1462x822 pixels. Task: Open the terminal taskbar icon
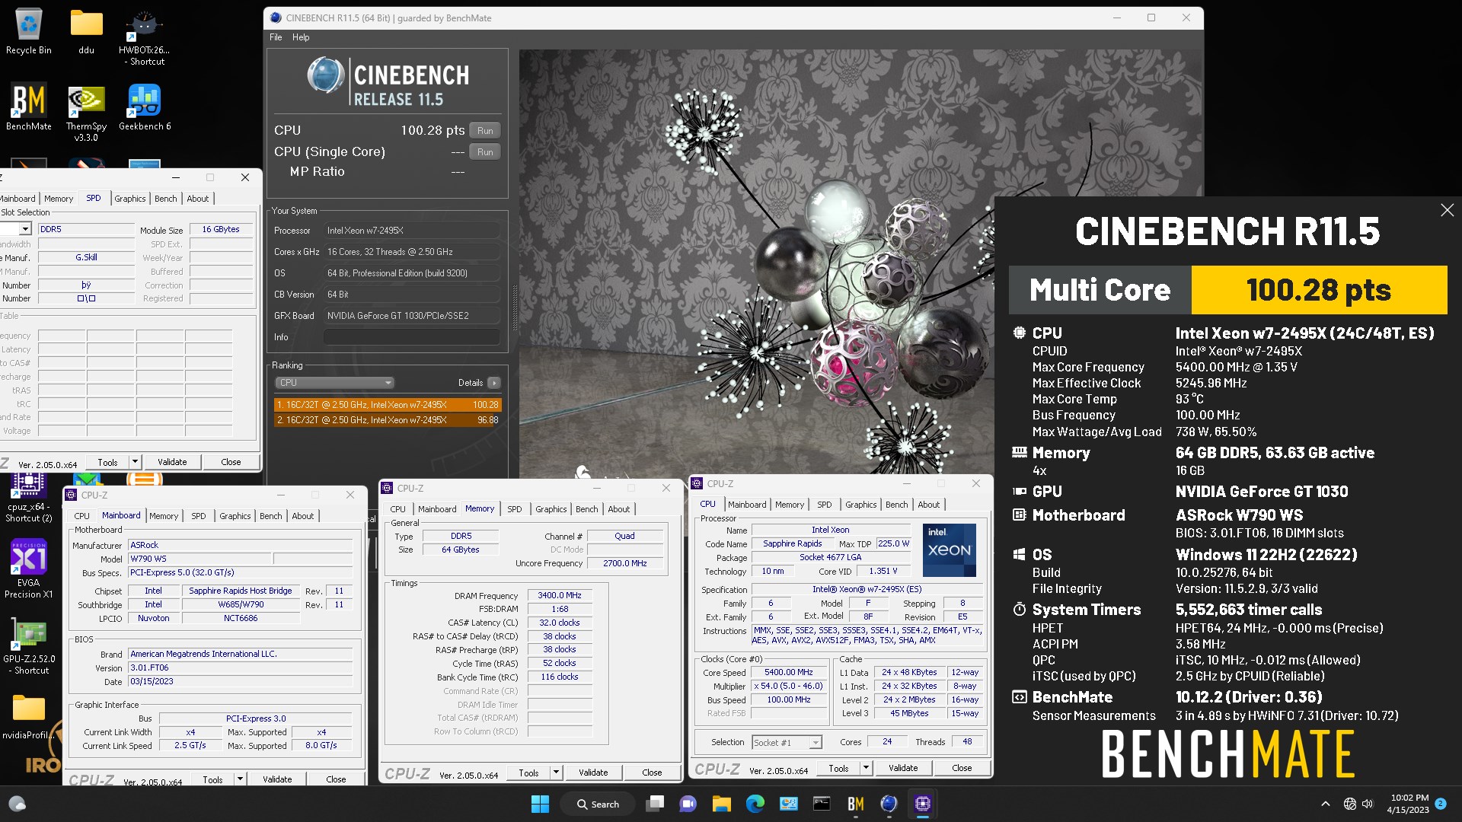click(x=822, y=804)
